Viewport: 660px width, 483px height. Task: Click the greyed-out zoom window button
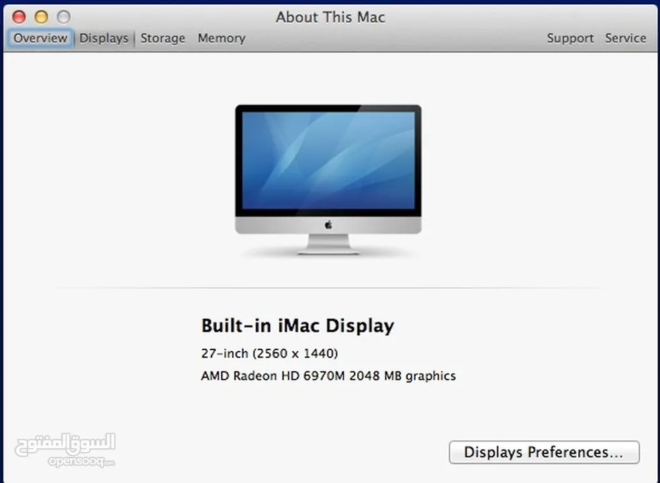(x=64, y=17)
